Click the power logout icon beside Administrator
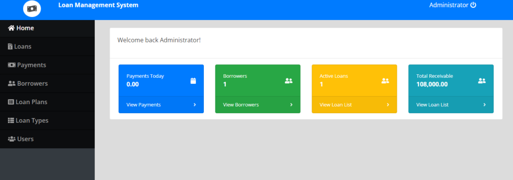Image resolution: width=513 pixels, height=180 pixels. [x=473, y=5]
